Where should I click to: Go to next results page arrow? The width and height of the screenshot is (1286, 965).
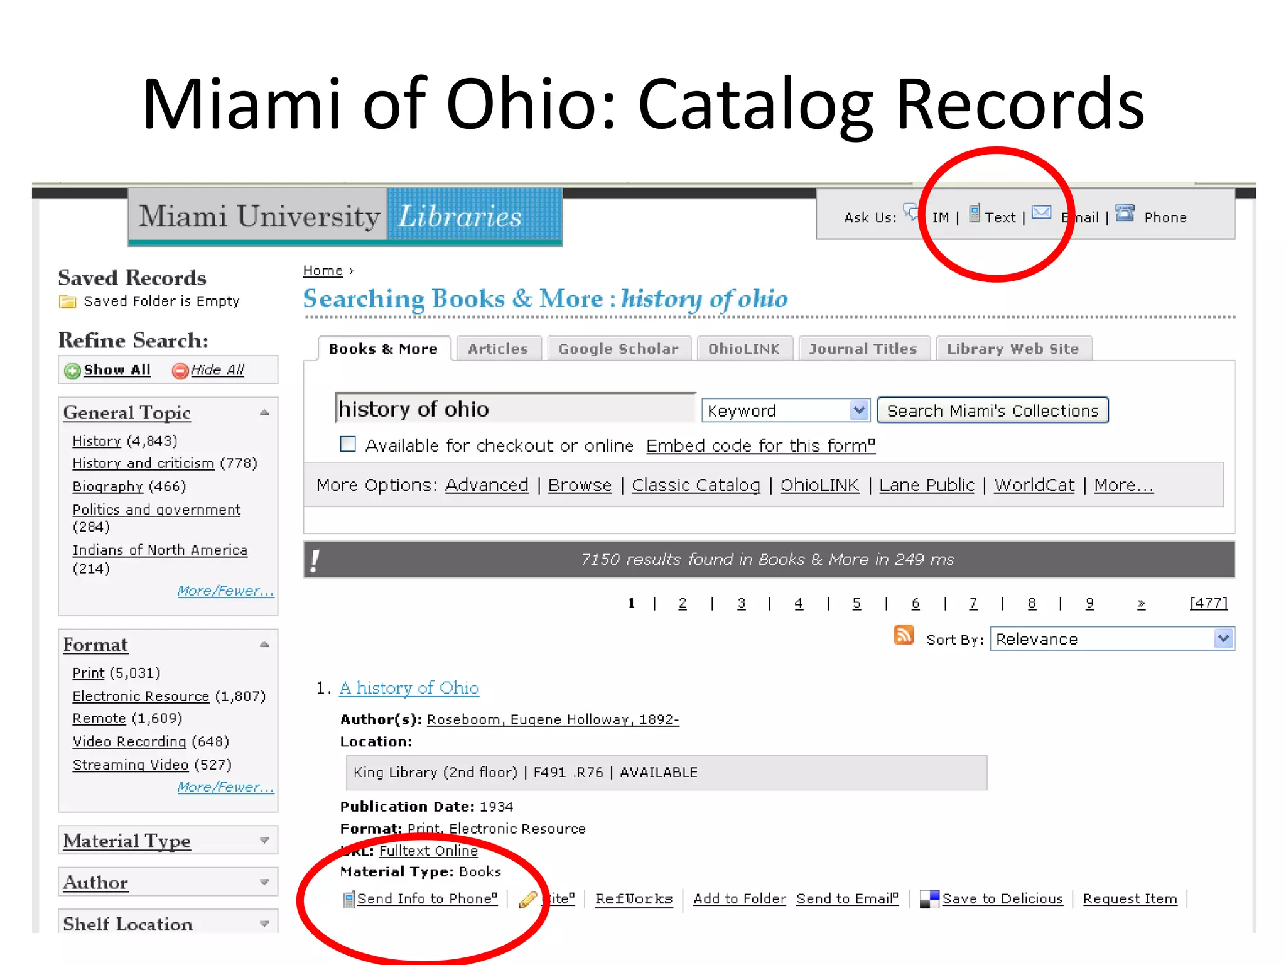[1141, 604]
